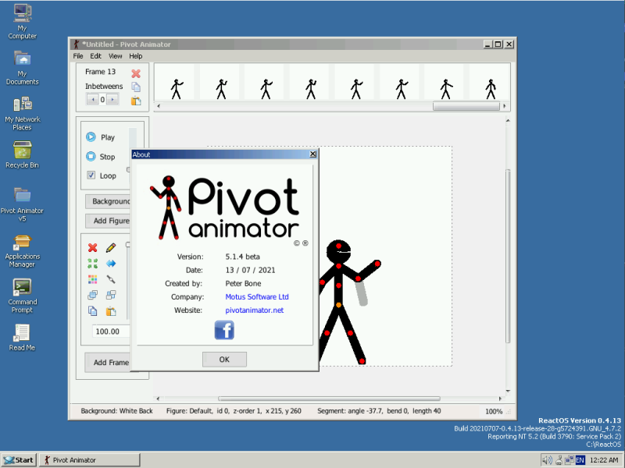Click the canvas vertical scrollbar thumb
This screenshot has height=468, width=625.
click(508, 256)
